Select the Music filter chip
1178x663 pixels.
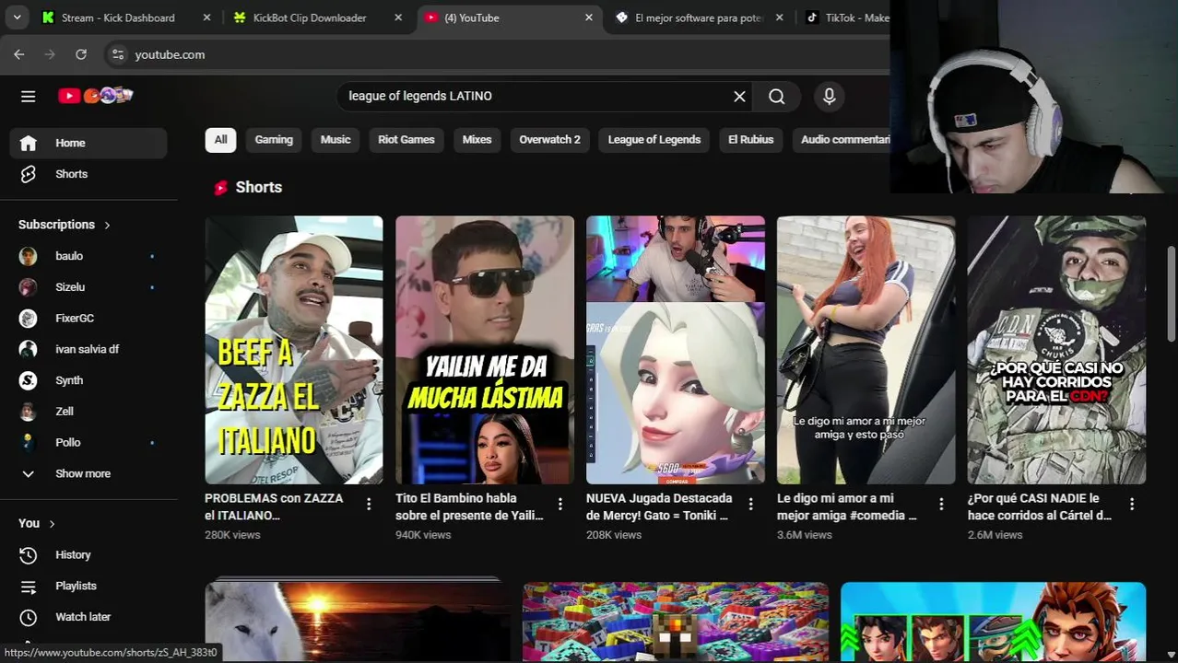click(x=336, y=140)
